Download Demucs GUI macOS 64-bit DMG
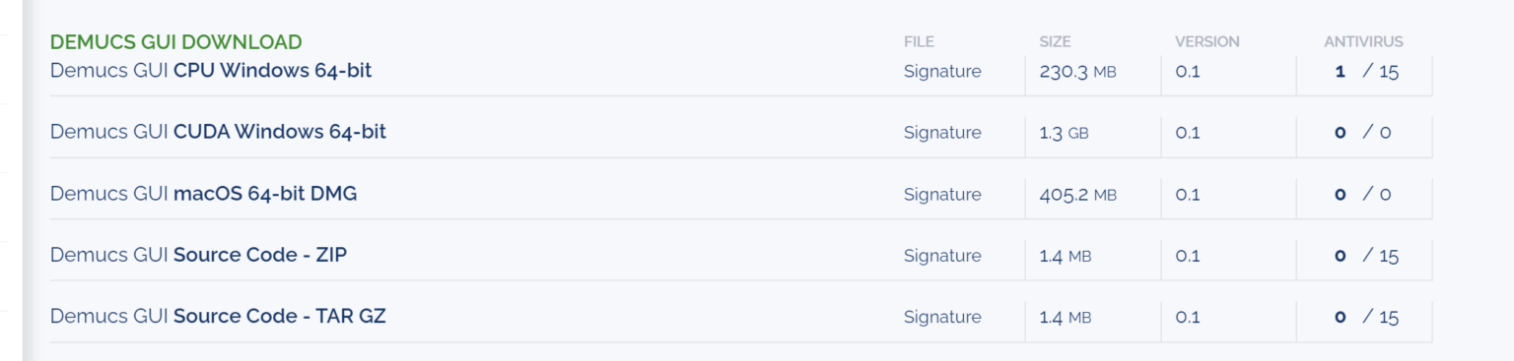The height and width of the screenshot is (361, 1514). pyautogui.click(x=204, y=194)
